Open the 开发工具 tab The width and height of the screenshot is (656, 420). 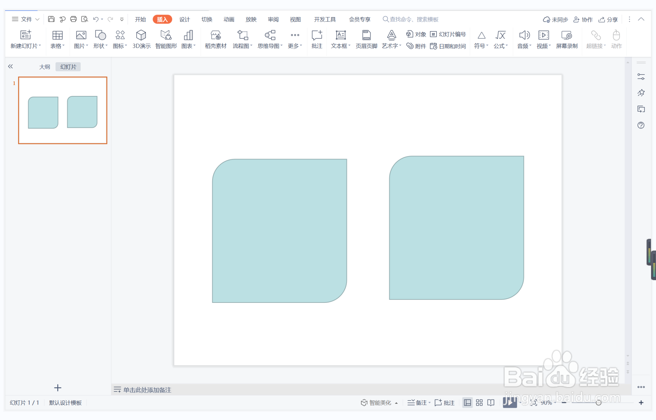pos(325,19)
